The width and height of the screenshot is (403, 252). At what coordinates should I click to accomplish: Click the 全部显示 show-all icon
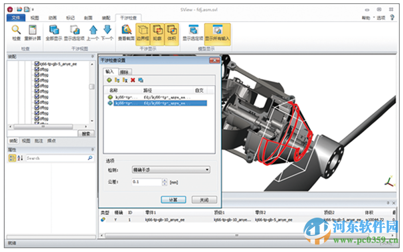coord(54,30)
